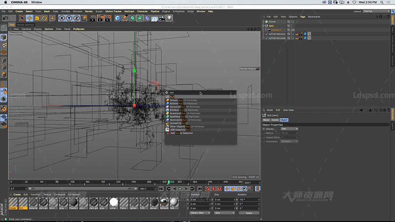Click the Render Region label in viewport
Viewport: 395px width, 222px height.
pos(248,69)
